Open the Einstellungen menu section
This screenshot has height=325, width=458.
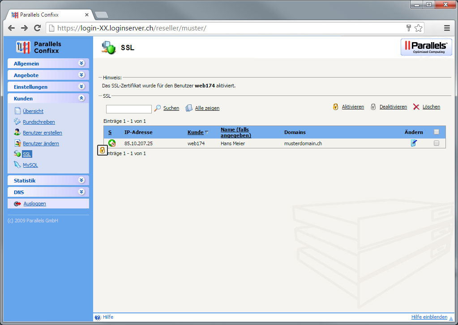tap(48, 87)
